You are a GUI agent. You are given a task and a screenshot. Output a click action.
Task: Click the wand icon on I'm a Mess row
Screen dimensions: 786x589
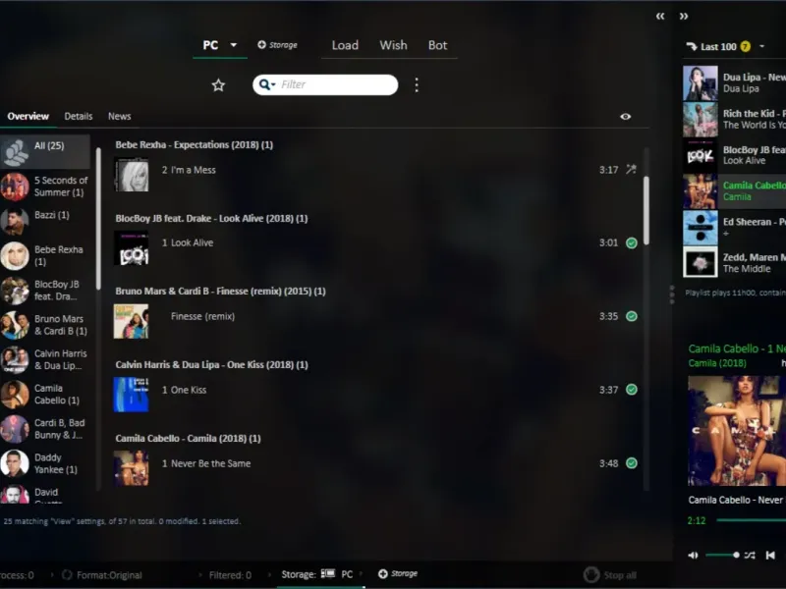(x=631, y=169)
